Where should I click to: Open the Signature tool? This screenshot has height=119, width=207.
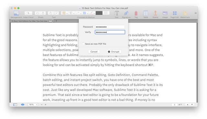click(x=126, y=13)
